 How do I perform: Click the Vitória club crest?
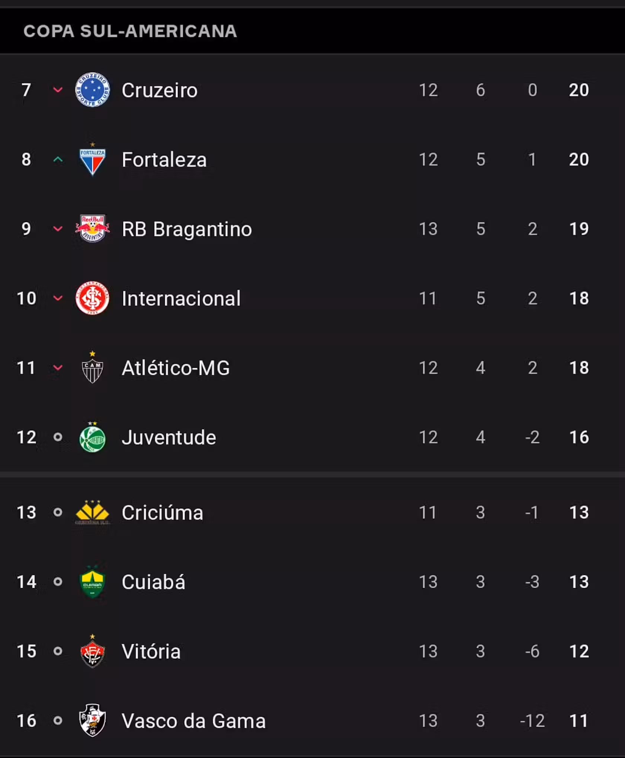click(92, 651)
